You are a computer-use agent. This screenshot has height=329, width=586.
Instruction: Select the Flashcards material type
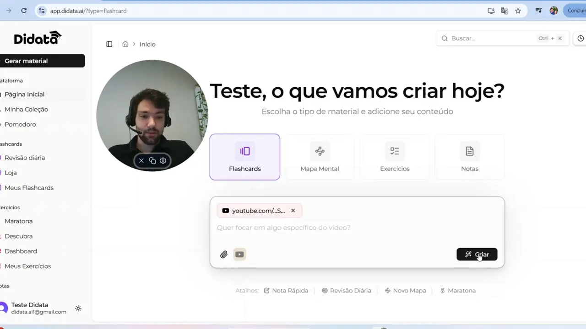[244, 157]
